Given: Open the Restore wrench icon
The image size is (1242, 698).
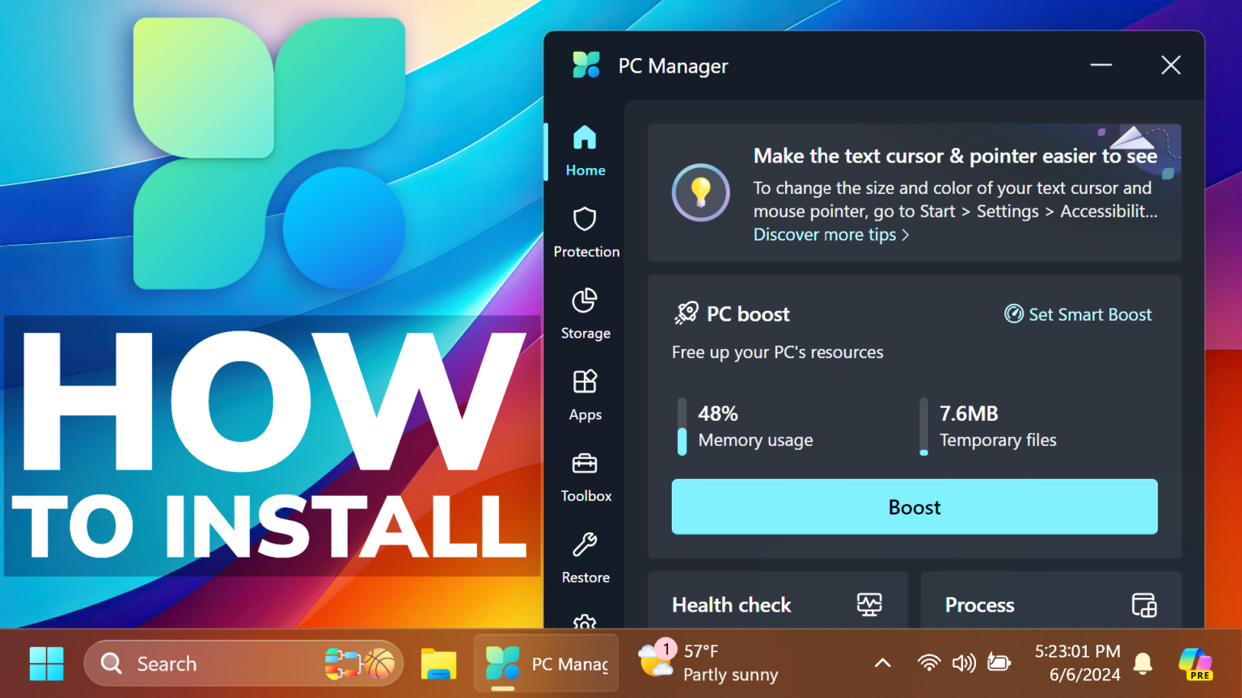Looking at the screenshot, I should point(584,544).
